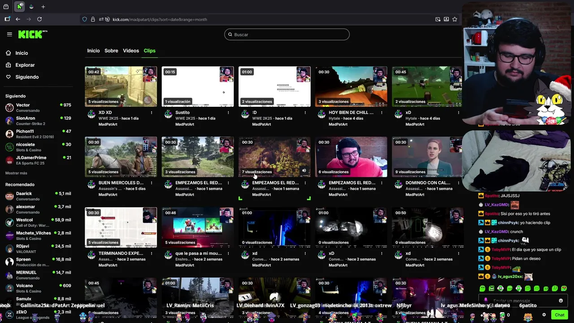Image resolution: width=574 pixels, height=323 pixels.
Task: Click the tracking protection shield icon
Action: (84, 19)
